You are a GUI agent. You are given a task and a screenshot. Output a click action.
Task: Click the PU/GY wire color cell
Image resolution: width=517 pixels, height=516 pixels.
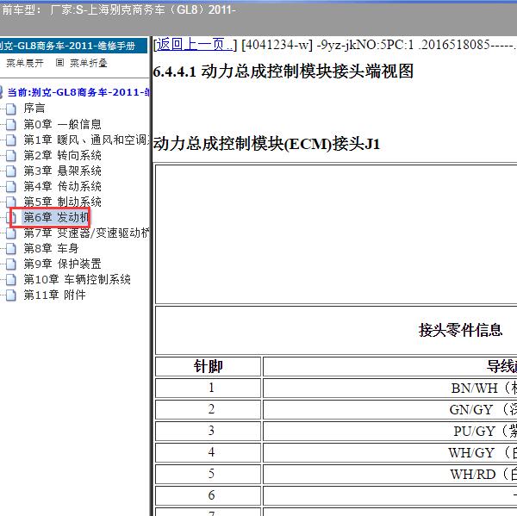pos(390,431)
